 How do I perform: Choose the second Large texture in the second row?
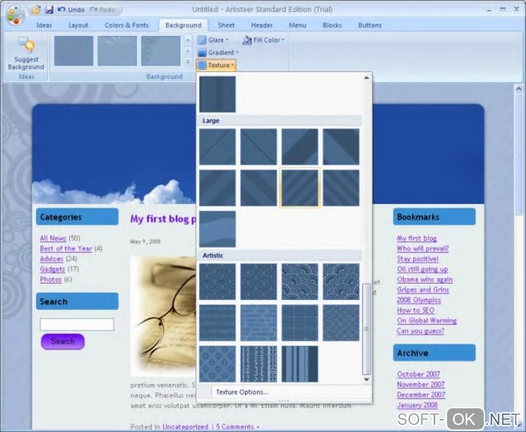(259, 188)
